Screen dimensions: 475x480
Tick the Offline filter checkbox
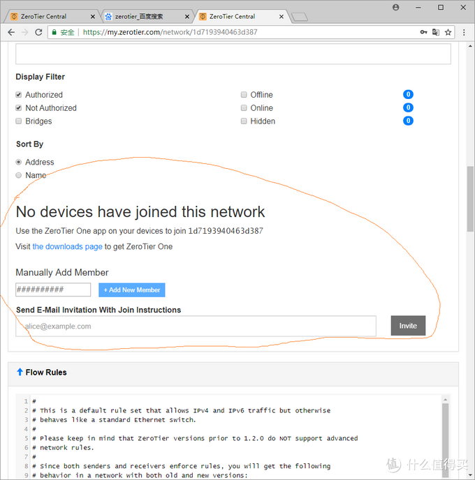point(244,95)
